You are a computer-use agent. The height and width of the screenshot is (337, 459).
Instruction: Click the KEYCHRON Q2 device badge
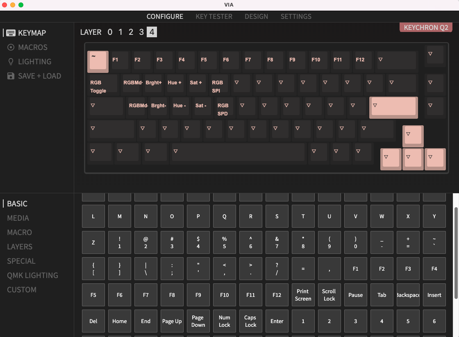tap(426, 27)
